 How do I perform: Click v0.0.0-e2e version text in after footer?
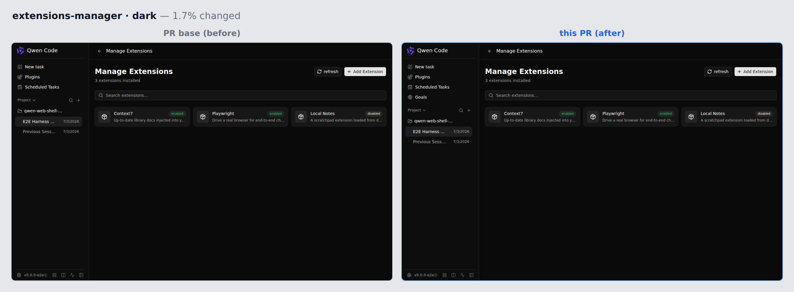point(424,275)
